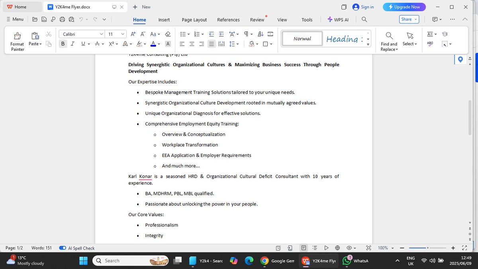Viewport: 478px width, 269px height.
Task: Click the Reading mode play icon
Action: coord(326,248)
